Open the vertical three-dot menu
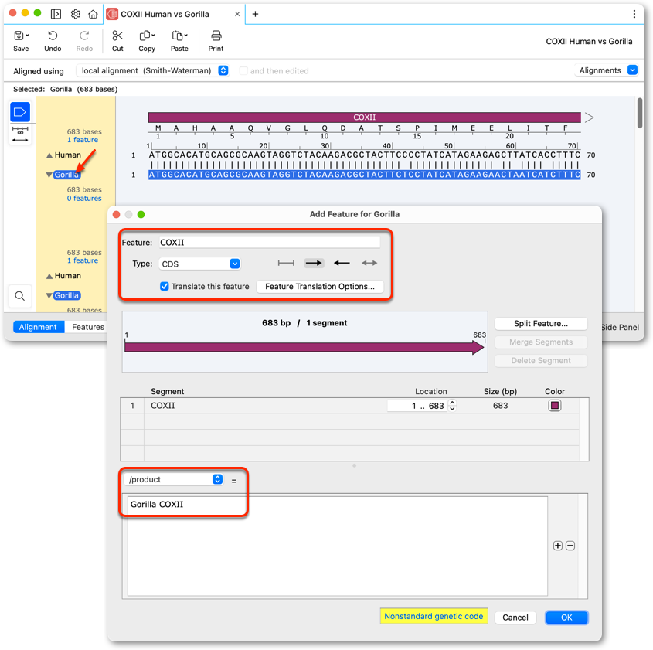653x650 pixels. (634, 14)
